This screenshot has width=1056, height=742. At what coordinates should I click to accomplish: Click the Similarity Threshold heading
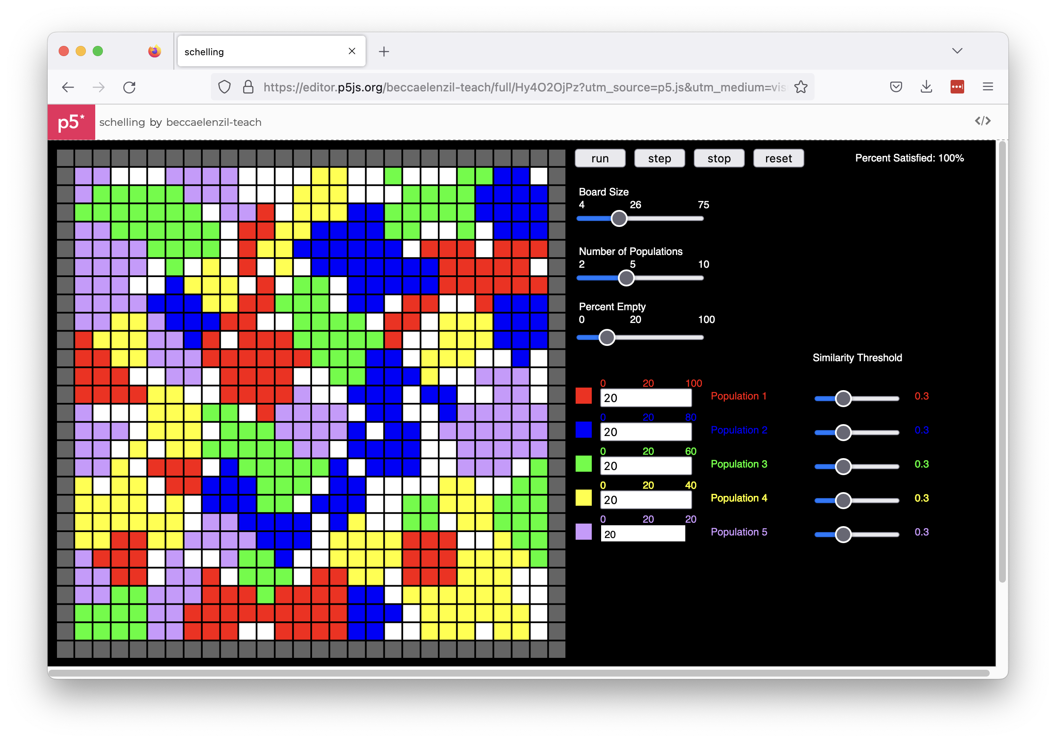click(x=857, y=358)
